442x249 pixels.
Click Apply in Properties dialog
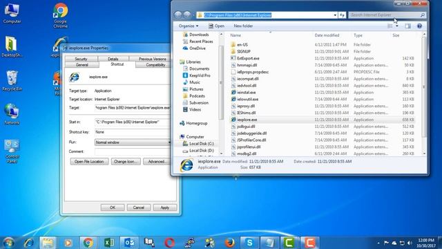[165, 207]
